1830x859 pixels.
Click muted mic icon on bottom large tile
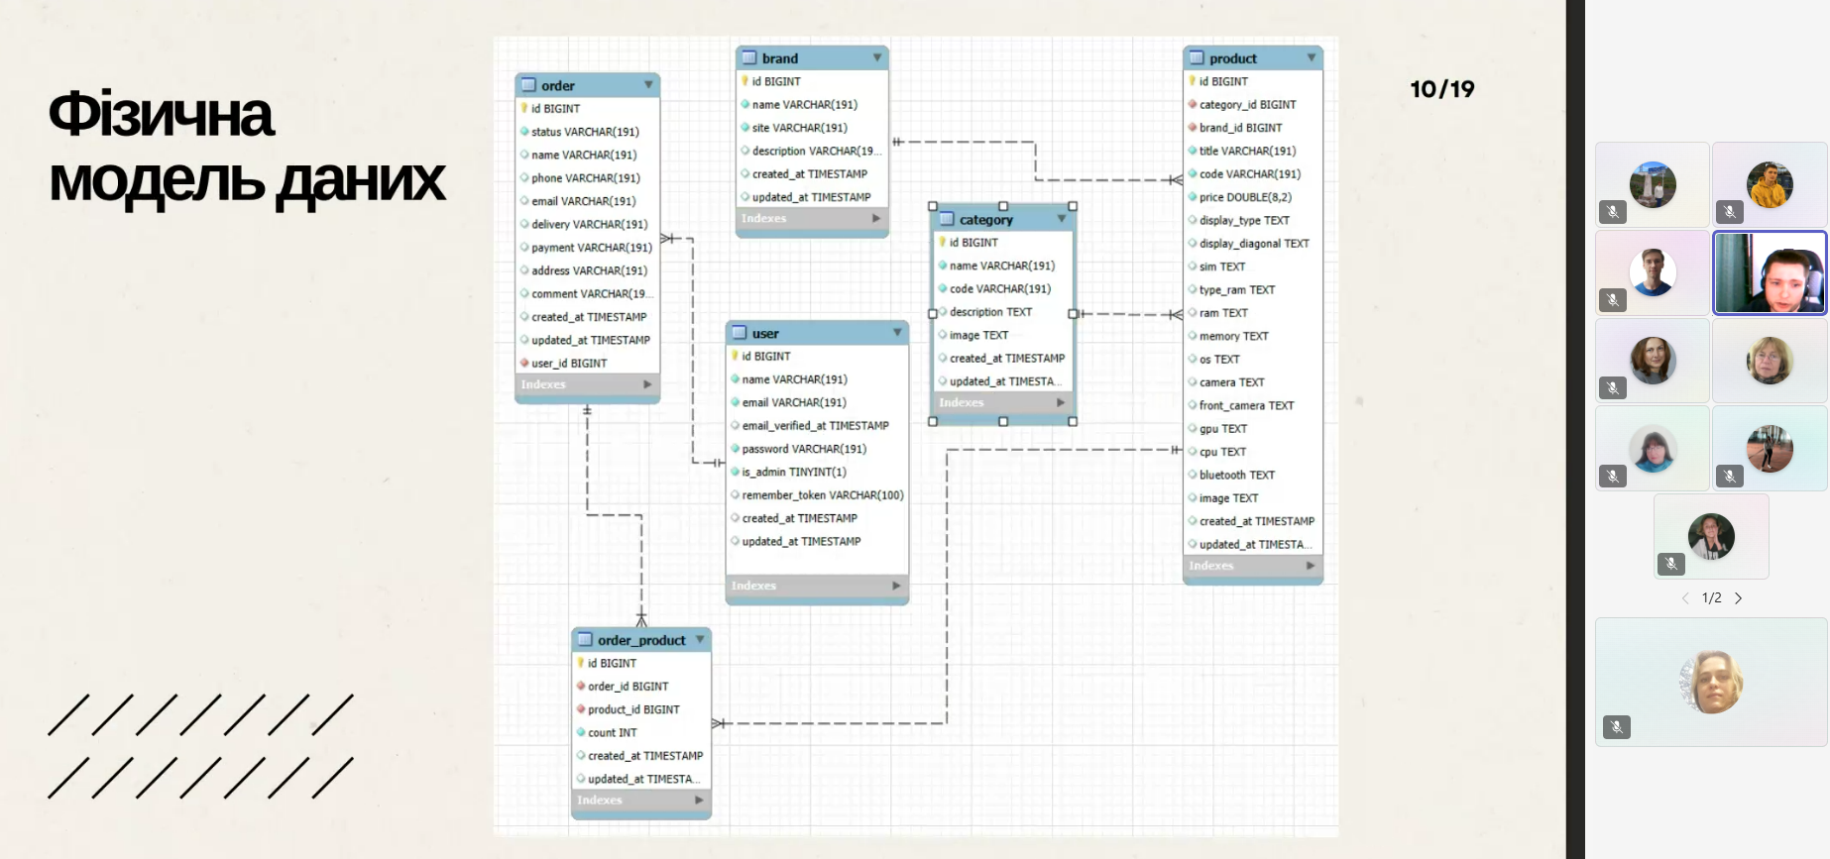point(1617,727)
